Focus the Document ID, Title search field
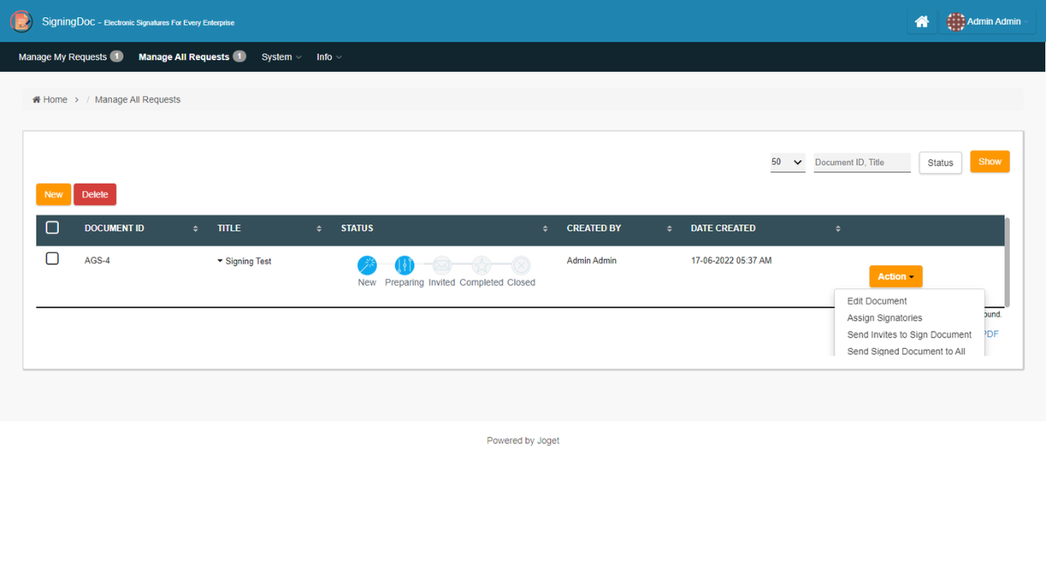The width and height of the screenshot is (1046, 588). pos(861,163)
